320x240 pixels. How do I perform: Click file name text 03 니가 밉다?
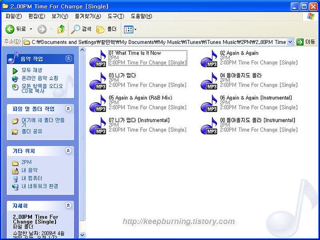click(x=122, y=75)
